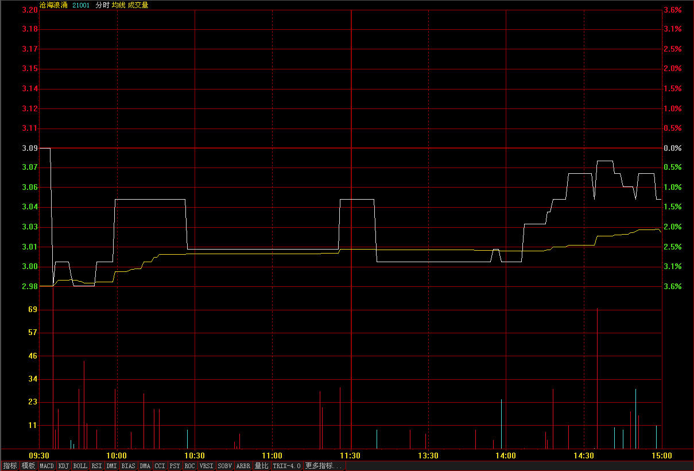Viewport: 694px width, 471px height.
Task: Click the 3.20 price axis label
Action: click(30, 10)
